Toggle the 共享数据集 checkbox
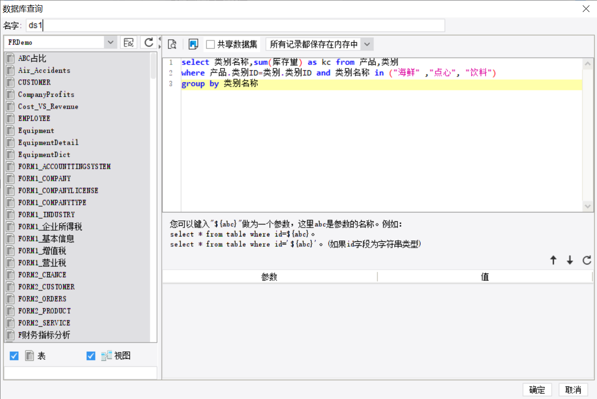 211,44
